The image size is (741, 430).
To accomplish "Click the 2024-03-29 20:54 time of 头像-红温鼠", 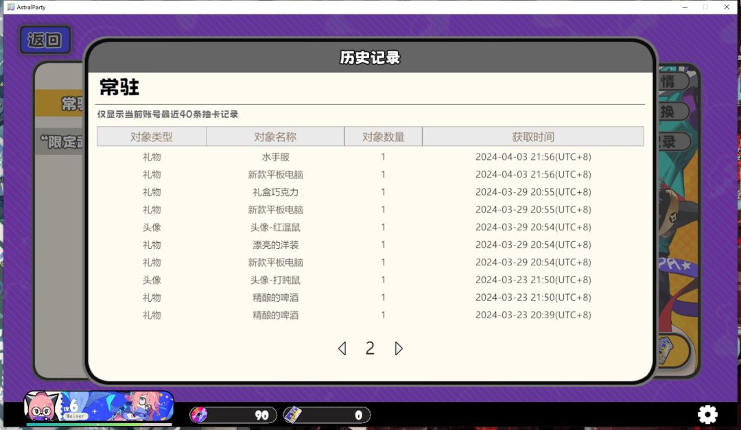I will 533,227.
